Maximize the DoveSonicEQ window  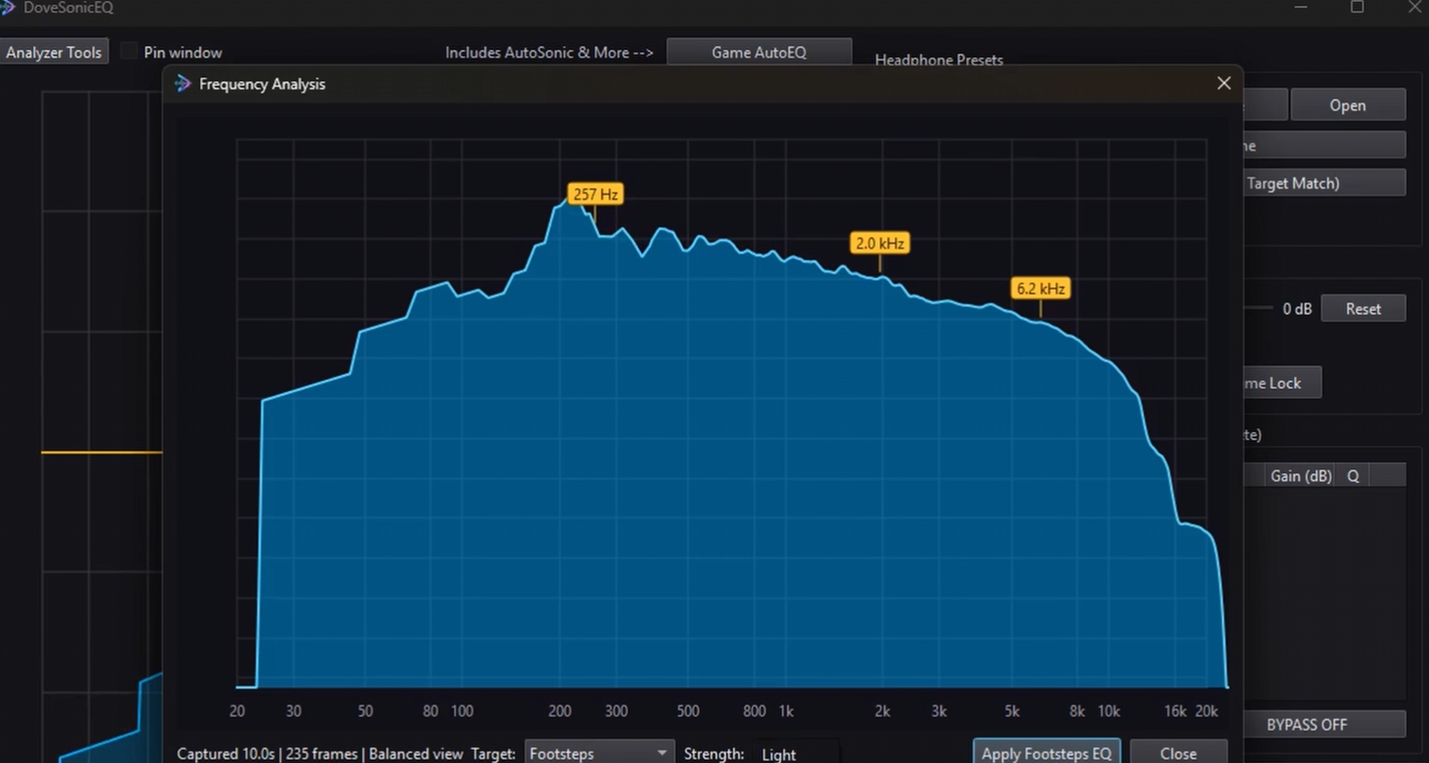[x=1357, y=7]
